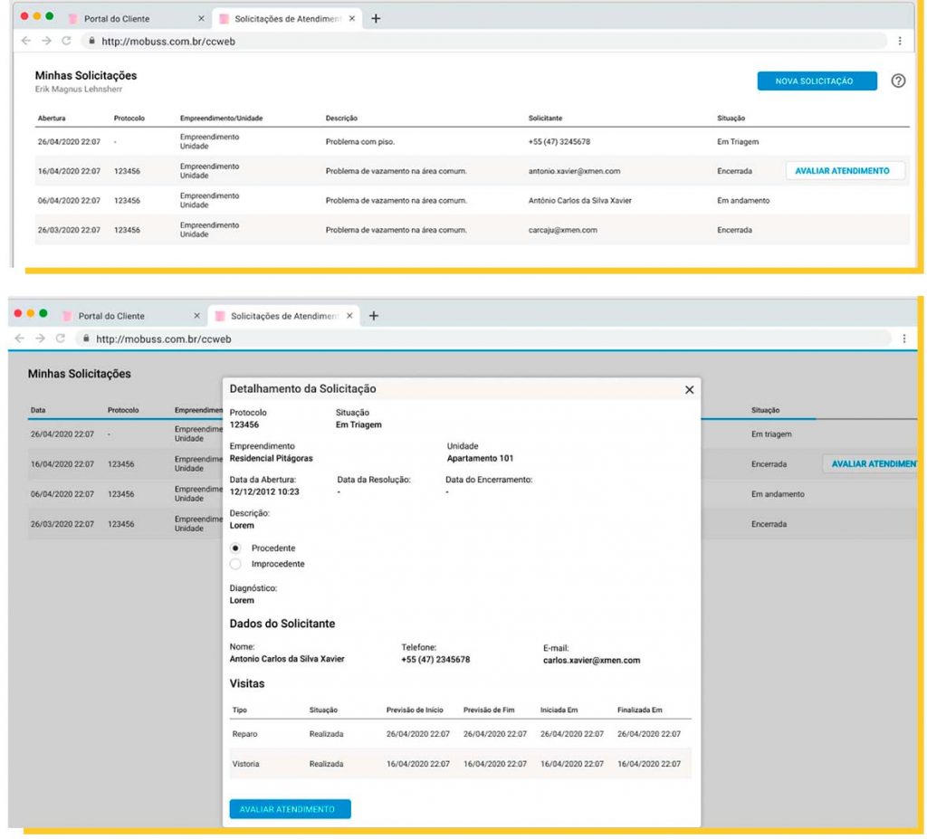Reload the page in the top browser window

coord(66,41)
